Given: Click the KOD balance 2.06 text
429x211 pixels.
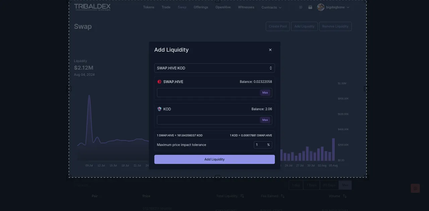Looking at the screenshot, I should pyautogui.click(x=262, y=109).
